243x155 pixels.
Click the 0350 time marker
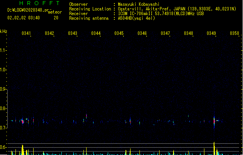[x=235, y=33]
